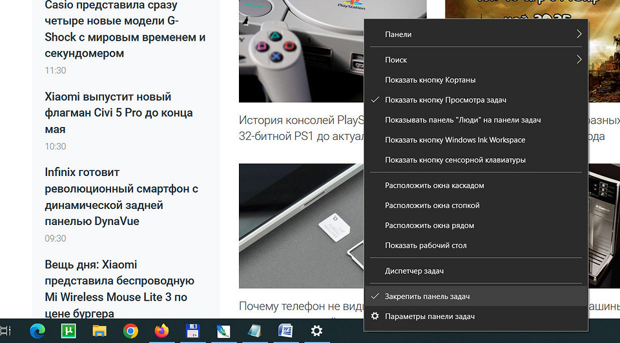Screen dimensions: 620x343
Task: Open Settings gear on the taskbar
Action: [316, 331]
